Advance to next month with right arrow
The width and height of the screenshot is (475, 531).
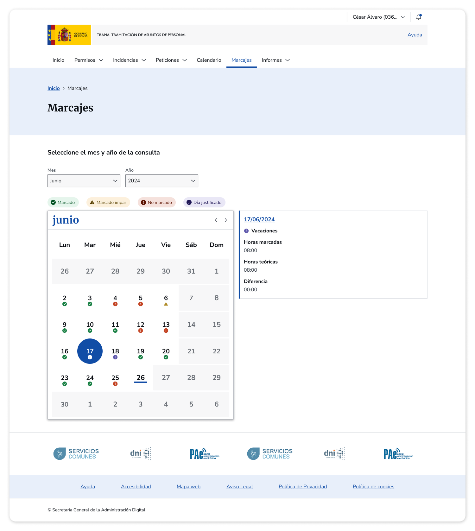click(226, 220)
